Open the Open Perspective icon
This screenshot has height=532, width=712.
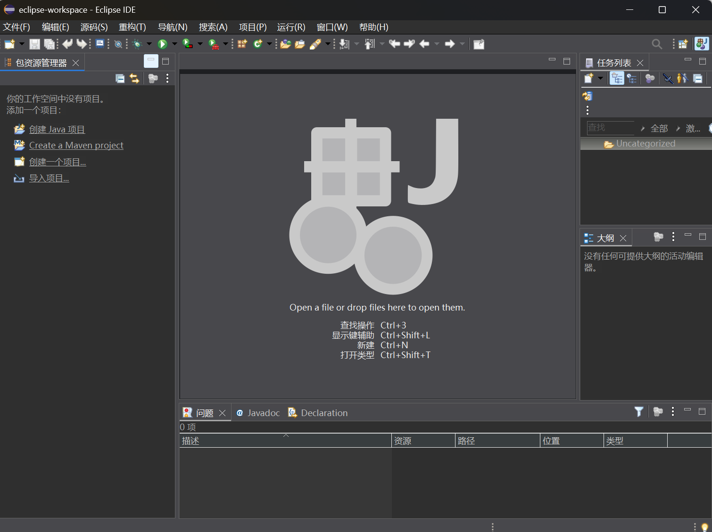pyautogui.click(x=683, y=44)
